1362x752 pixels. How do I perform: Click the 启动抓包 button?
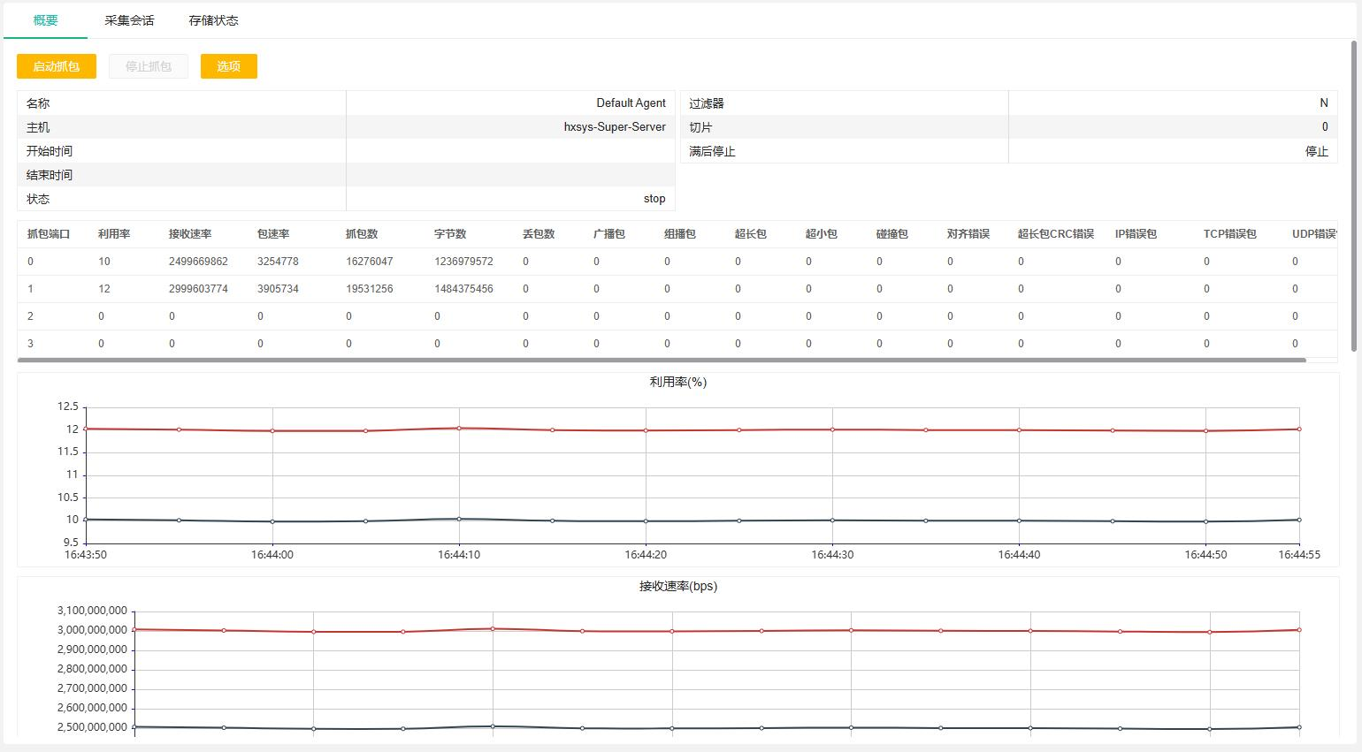point(56,66)
